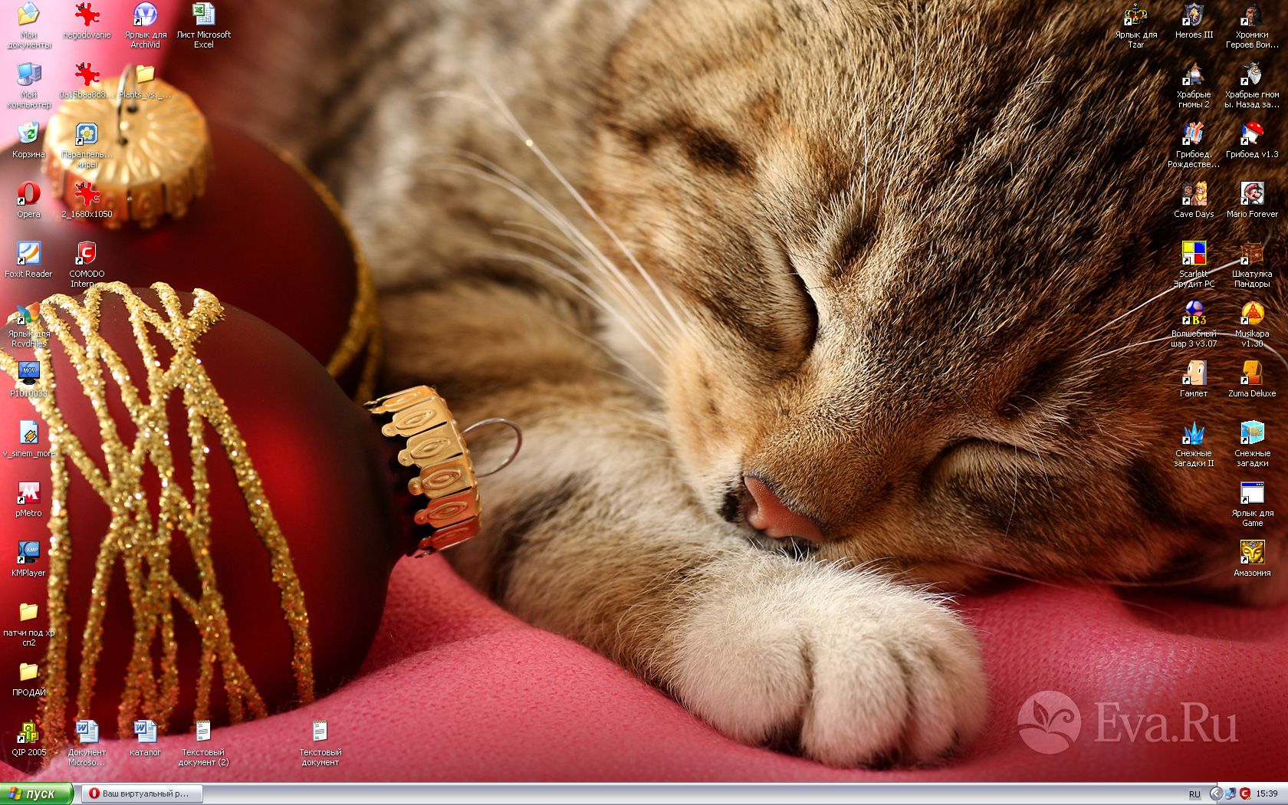Viewport: 1288px width, 805px height.
Task: Click the пуск Start button
Action: click(36, 793)
